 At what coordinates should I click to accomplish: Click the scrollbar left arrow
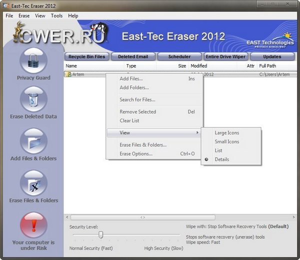click(67, 217)
